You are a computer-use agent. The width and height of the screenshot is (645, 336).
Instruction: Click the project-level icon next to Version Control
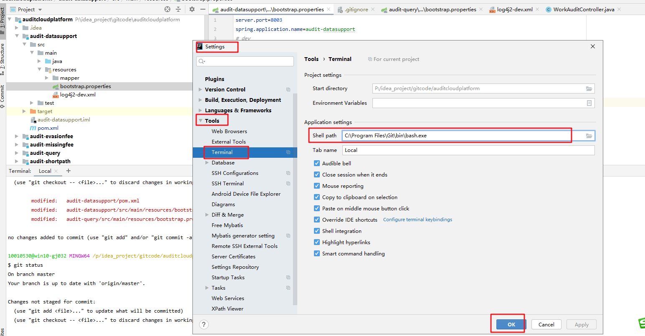point(288,90)
